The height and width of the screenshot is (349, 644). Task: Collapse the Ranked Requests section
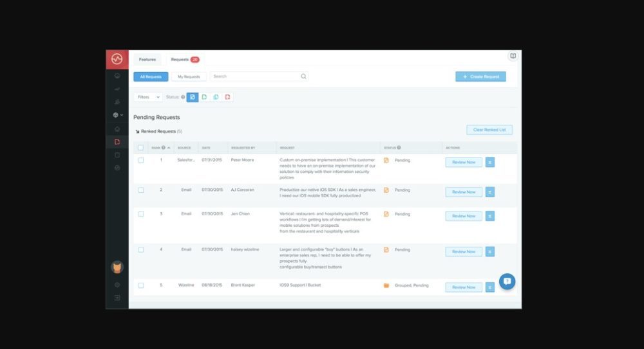[137, 131]
